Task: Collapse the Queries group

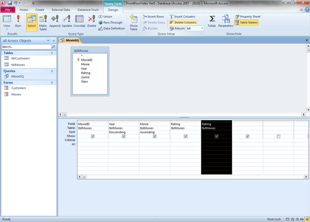Action: [x=52, y=71]
